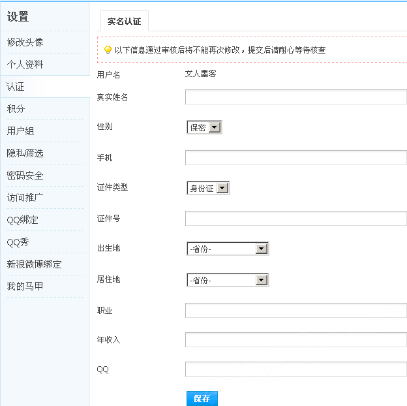Open 访问推广 in the sidebar
The image size is (407, 406).
(25, 198)
